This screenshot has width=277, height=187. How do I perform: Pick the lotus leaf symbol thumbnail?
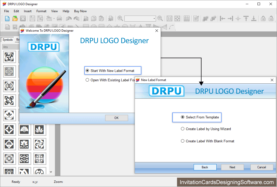[x=39, y=130]
